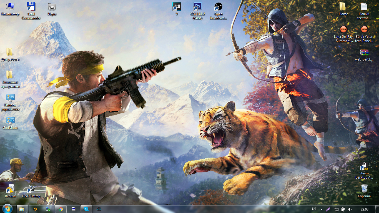Open the volume speaker tray icon
Image resolution: width=379 pixels, height=213 pixels.
click(x=350, y=209)
